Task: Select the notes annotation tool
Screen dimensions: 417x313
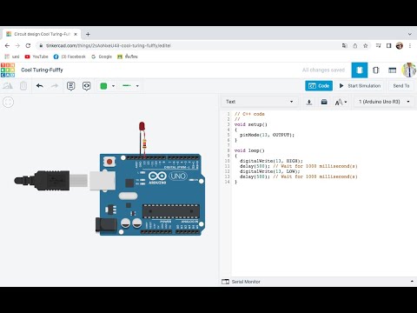Action: (70, 86)
